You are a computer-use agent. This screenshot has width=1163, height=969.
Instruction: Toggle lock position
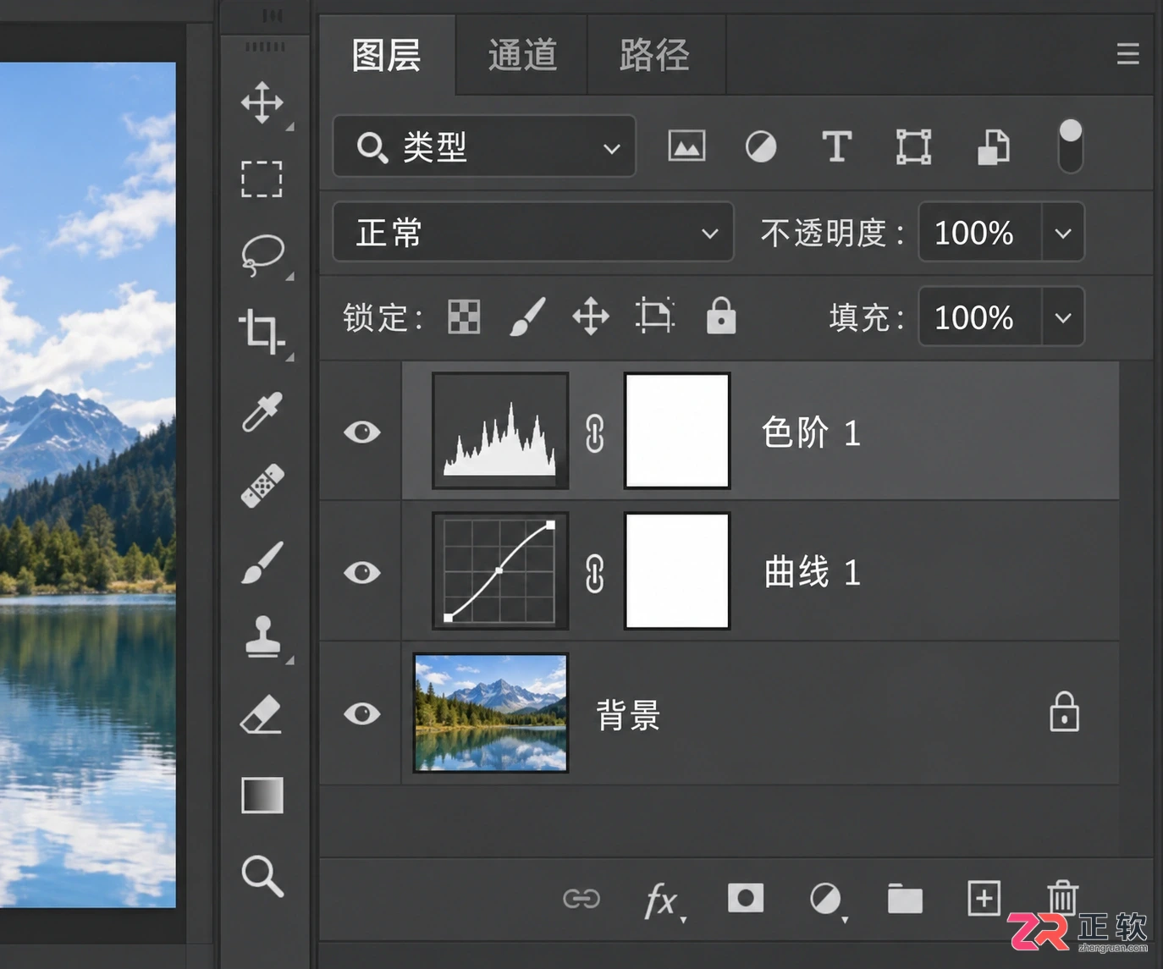[591, 317]
